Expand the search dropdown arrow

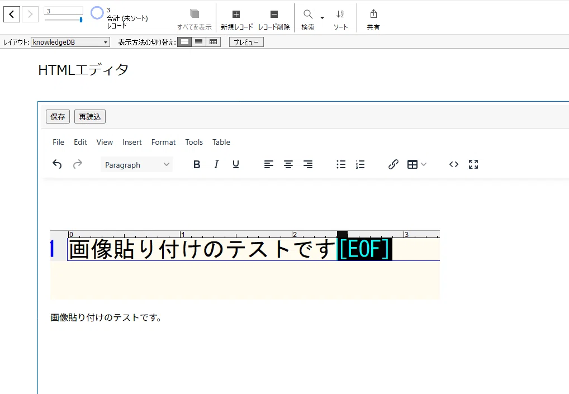point(323,17)
